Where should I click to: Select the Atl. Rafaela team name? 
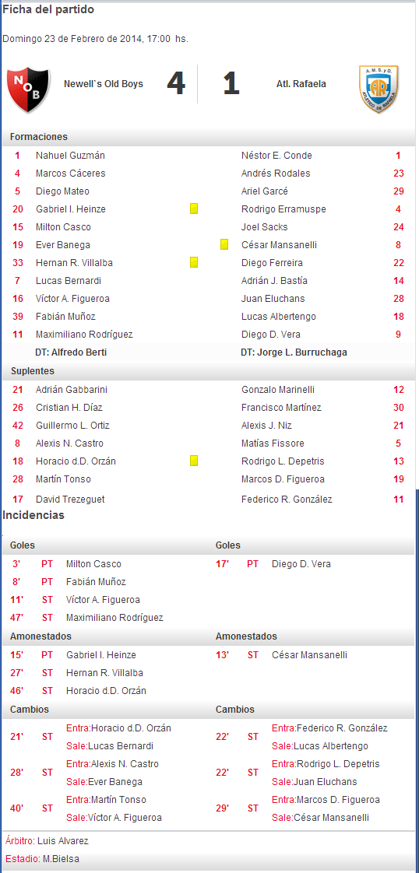[x=301, y=84]
